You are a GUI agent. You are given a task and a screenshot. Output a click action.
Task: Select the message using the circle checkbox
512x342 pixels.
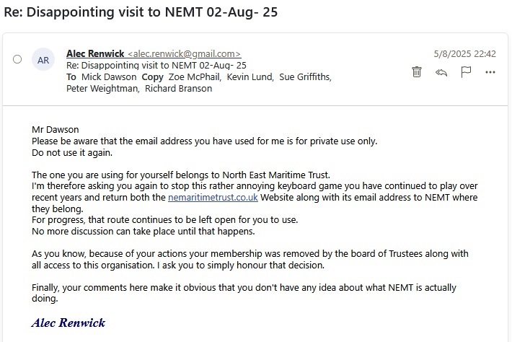(x=17, y=60)
